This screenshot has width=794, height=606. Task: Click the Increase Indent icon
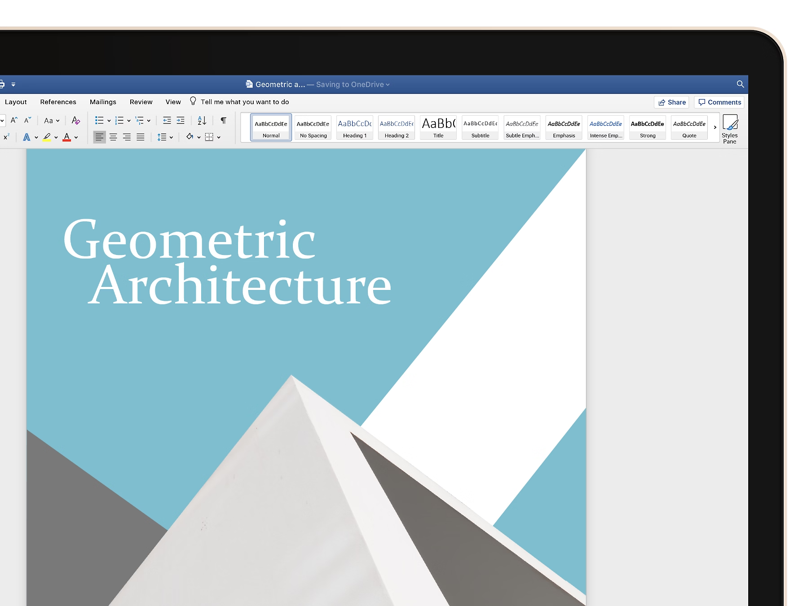[181, 120]
